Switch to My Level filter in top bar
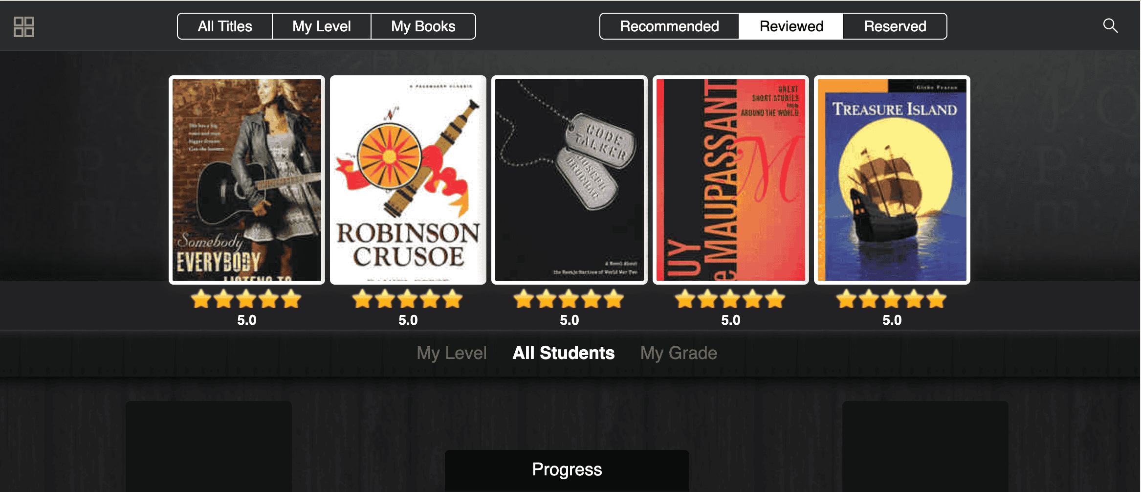This screenshot has width=1141, height=492. pos(322,26)
